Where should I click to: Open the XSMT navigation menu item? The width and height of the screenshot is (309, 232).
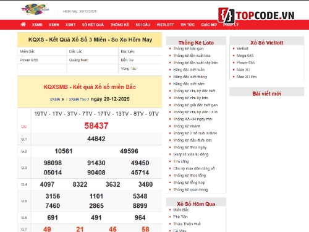(70, 25)
